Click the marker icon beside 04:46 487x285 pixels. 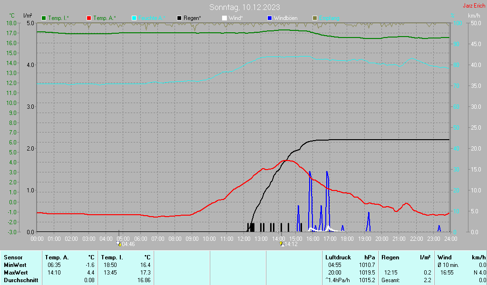[119, 244]
